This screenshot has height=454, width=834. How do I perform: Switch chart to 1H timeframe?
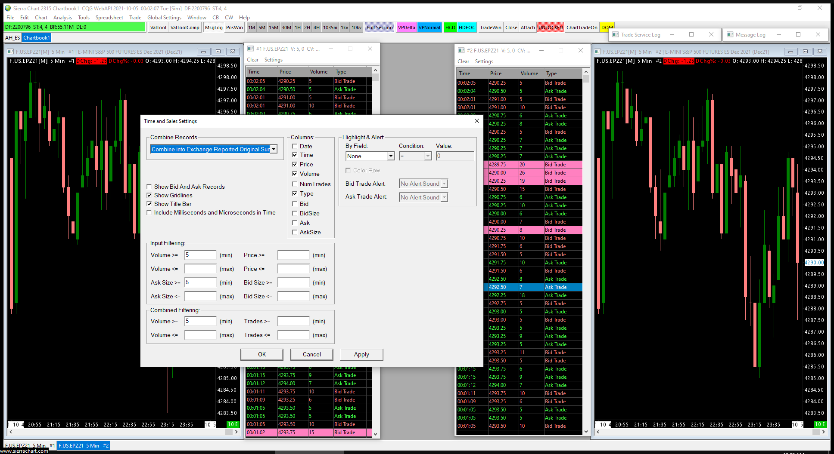coord(298,28)
